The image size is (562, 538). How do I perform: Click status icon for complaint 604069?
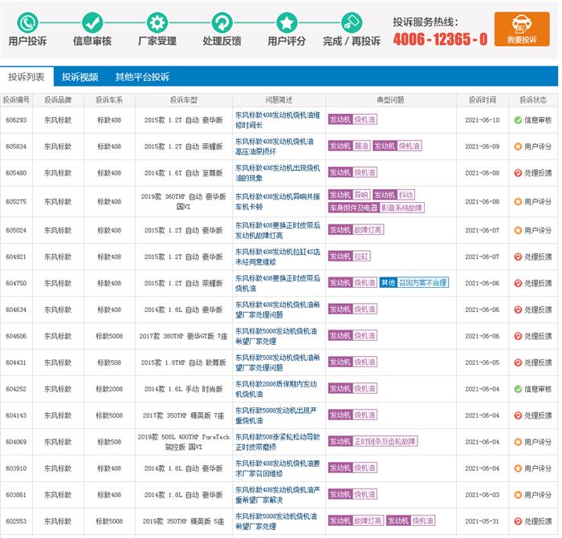tap(518, 442)
